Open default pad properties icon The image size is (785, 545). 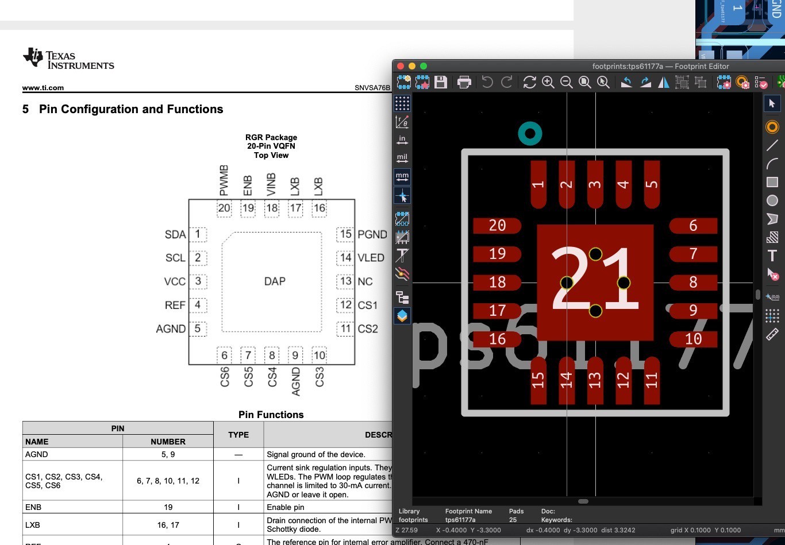click(x=742, y=82)
